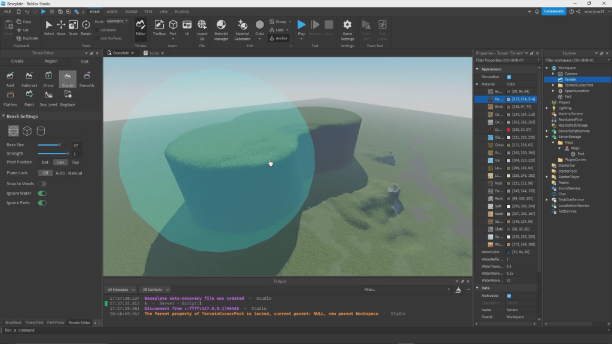This screenshot has width=612, height=344.
Task: Choose the cube brush shape
Action: point(27,131)
